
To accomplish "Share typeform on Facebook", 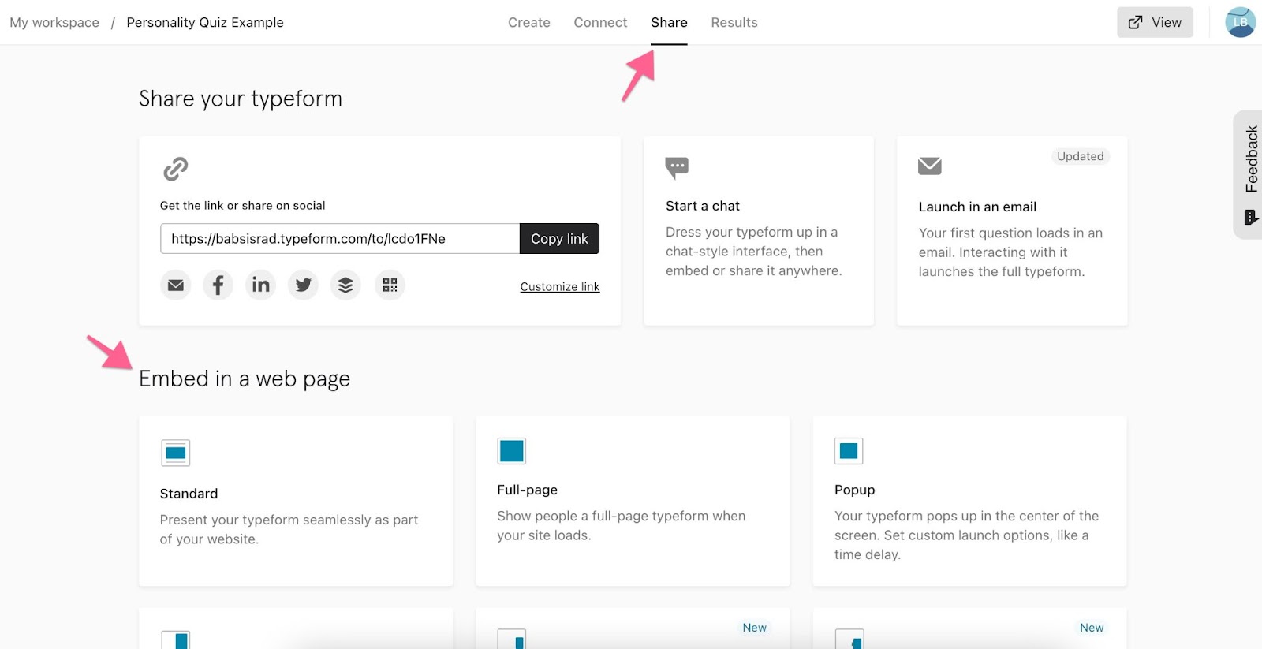I will pos(218,285).
